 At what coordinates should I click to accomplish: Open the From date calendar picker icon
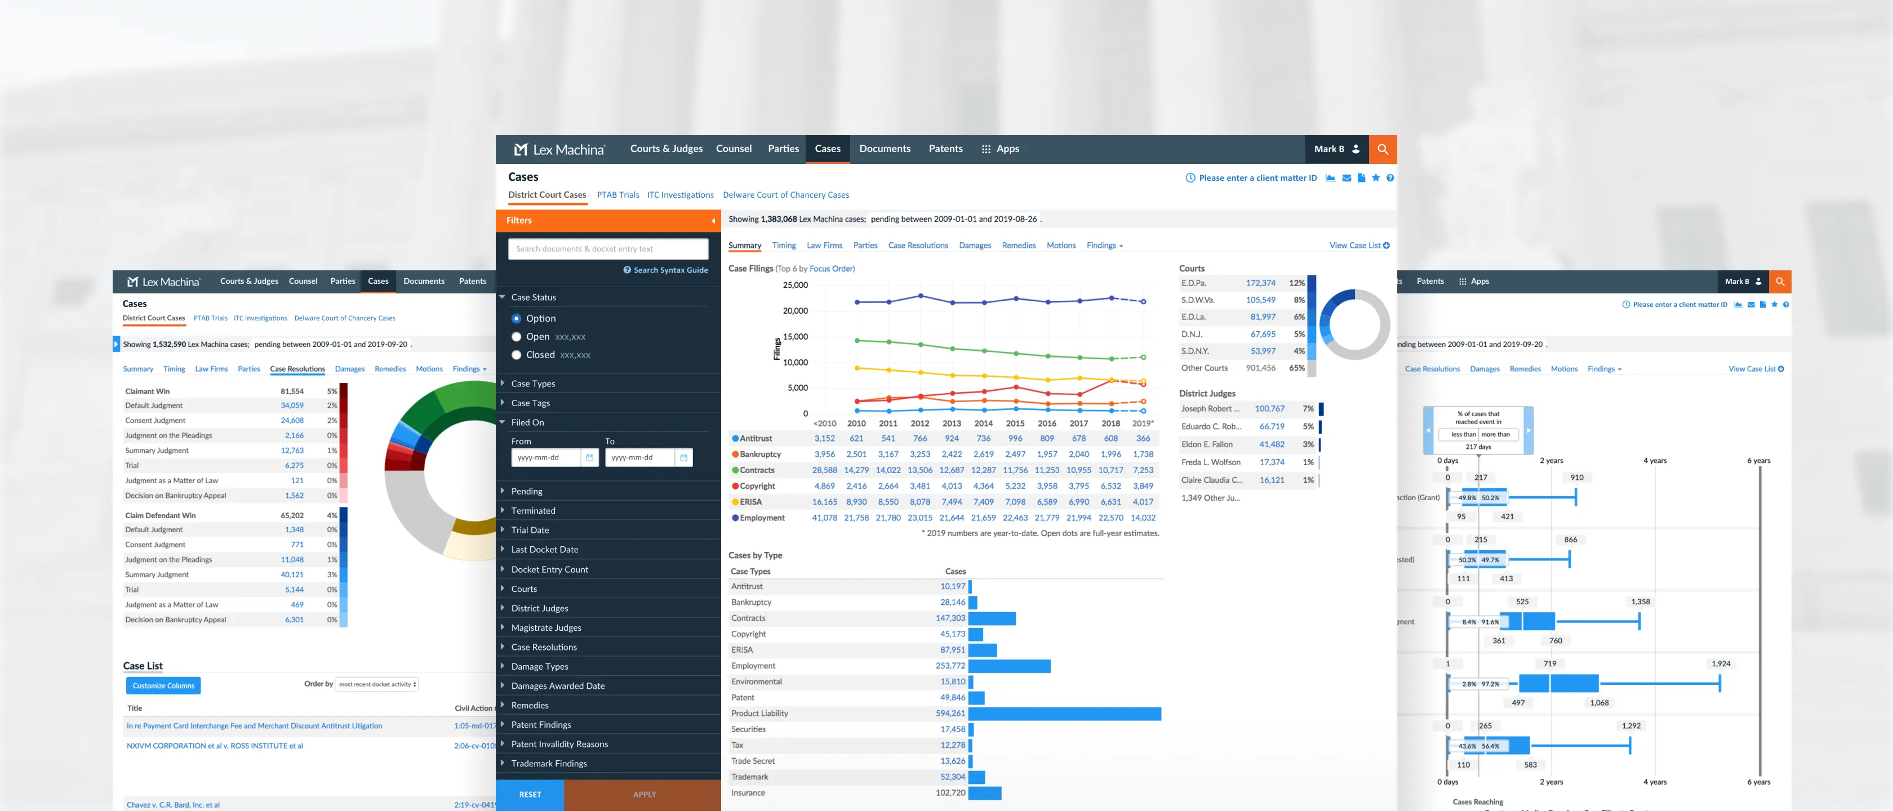click(589, 458)
